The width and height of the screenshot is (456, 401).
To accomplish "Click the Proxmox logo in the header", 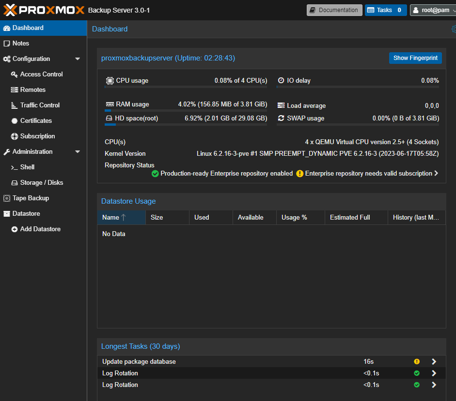I will 44,10.
